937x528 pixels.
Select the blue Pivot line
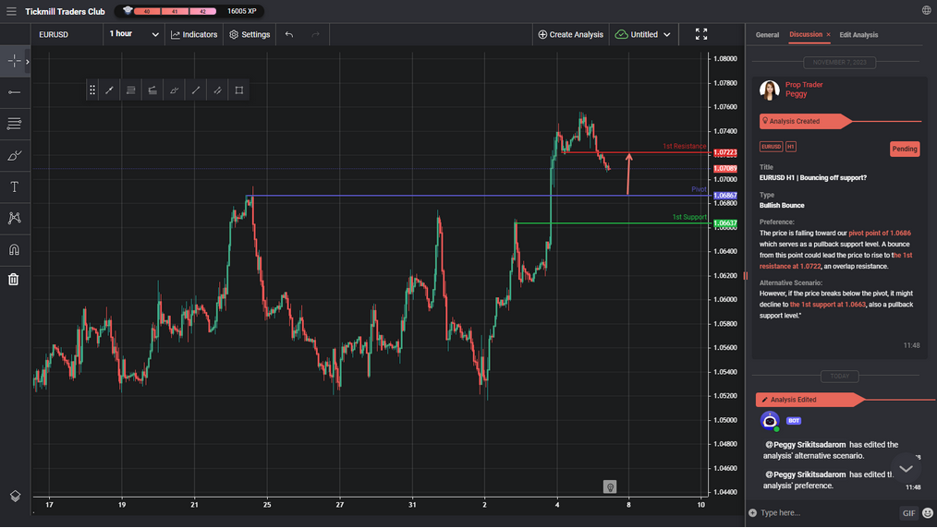pos(478,196)
